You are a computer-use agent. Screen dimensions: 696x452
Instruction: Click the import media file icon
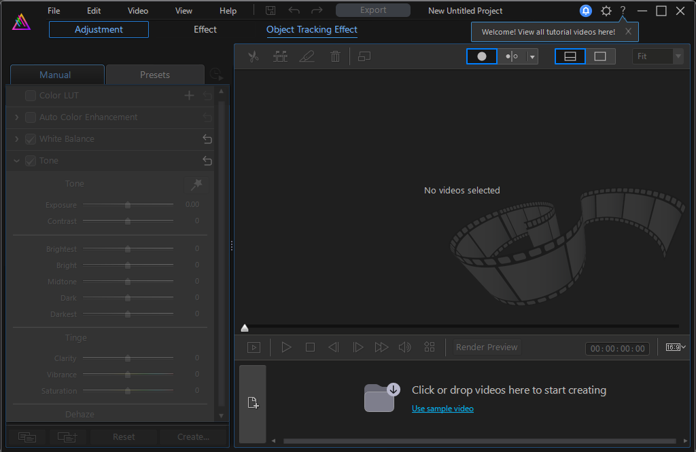253,403
